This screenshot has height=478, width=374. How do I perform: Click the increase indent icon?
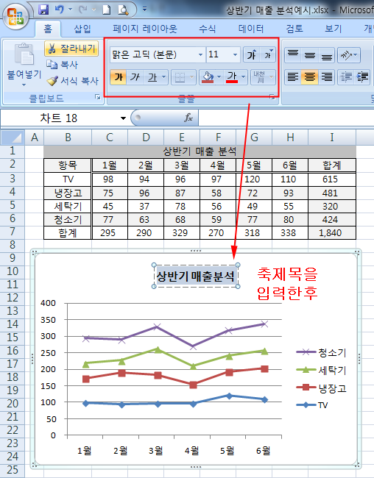click(x=363, y=77)
